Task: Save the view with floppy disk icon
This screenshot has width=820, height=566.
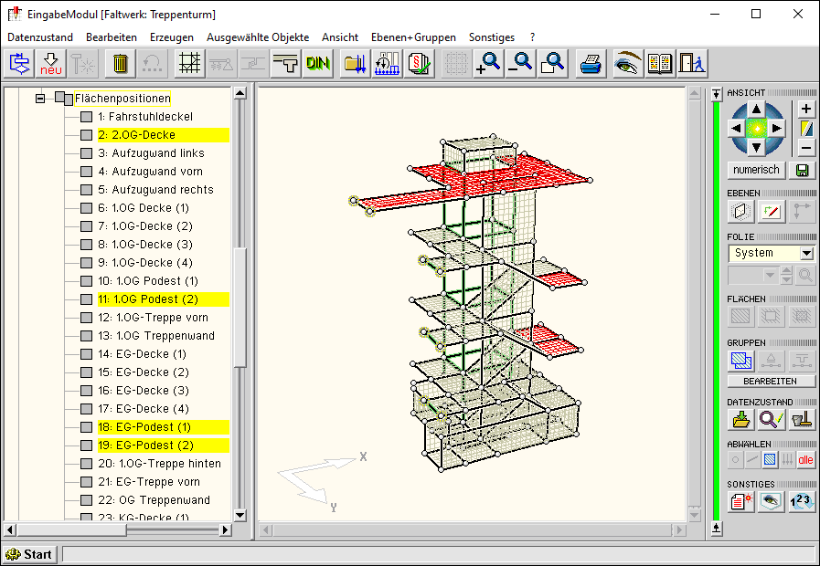Action: point(802,171)
